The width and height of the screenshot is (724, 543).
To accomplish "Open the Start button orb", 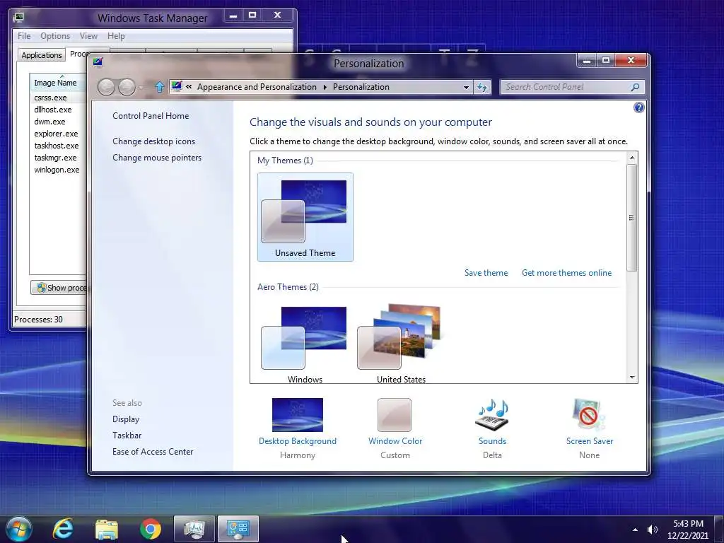I will pyautogui.click(x=18, y=529).
